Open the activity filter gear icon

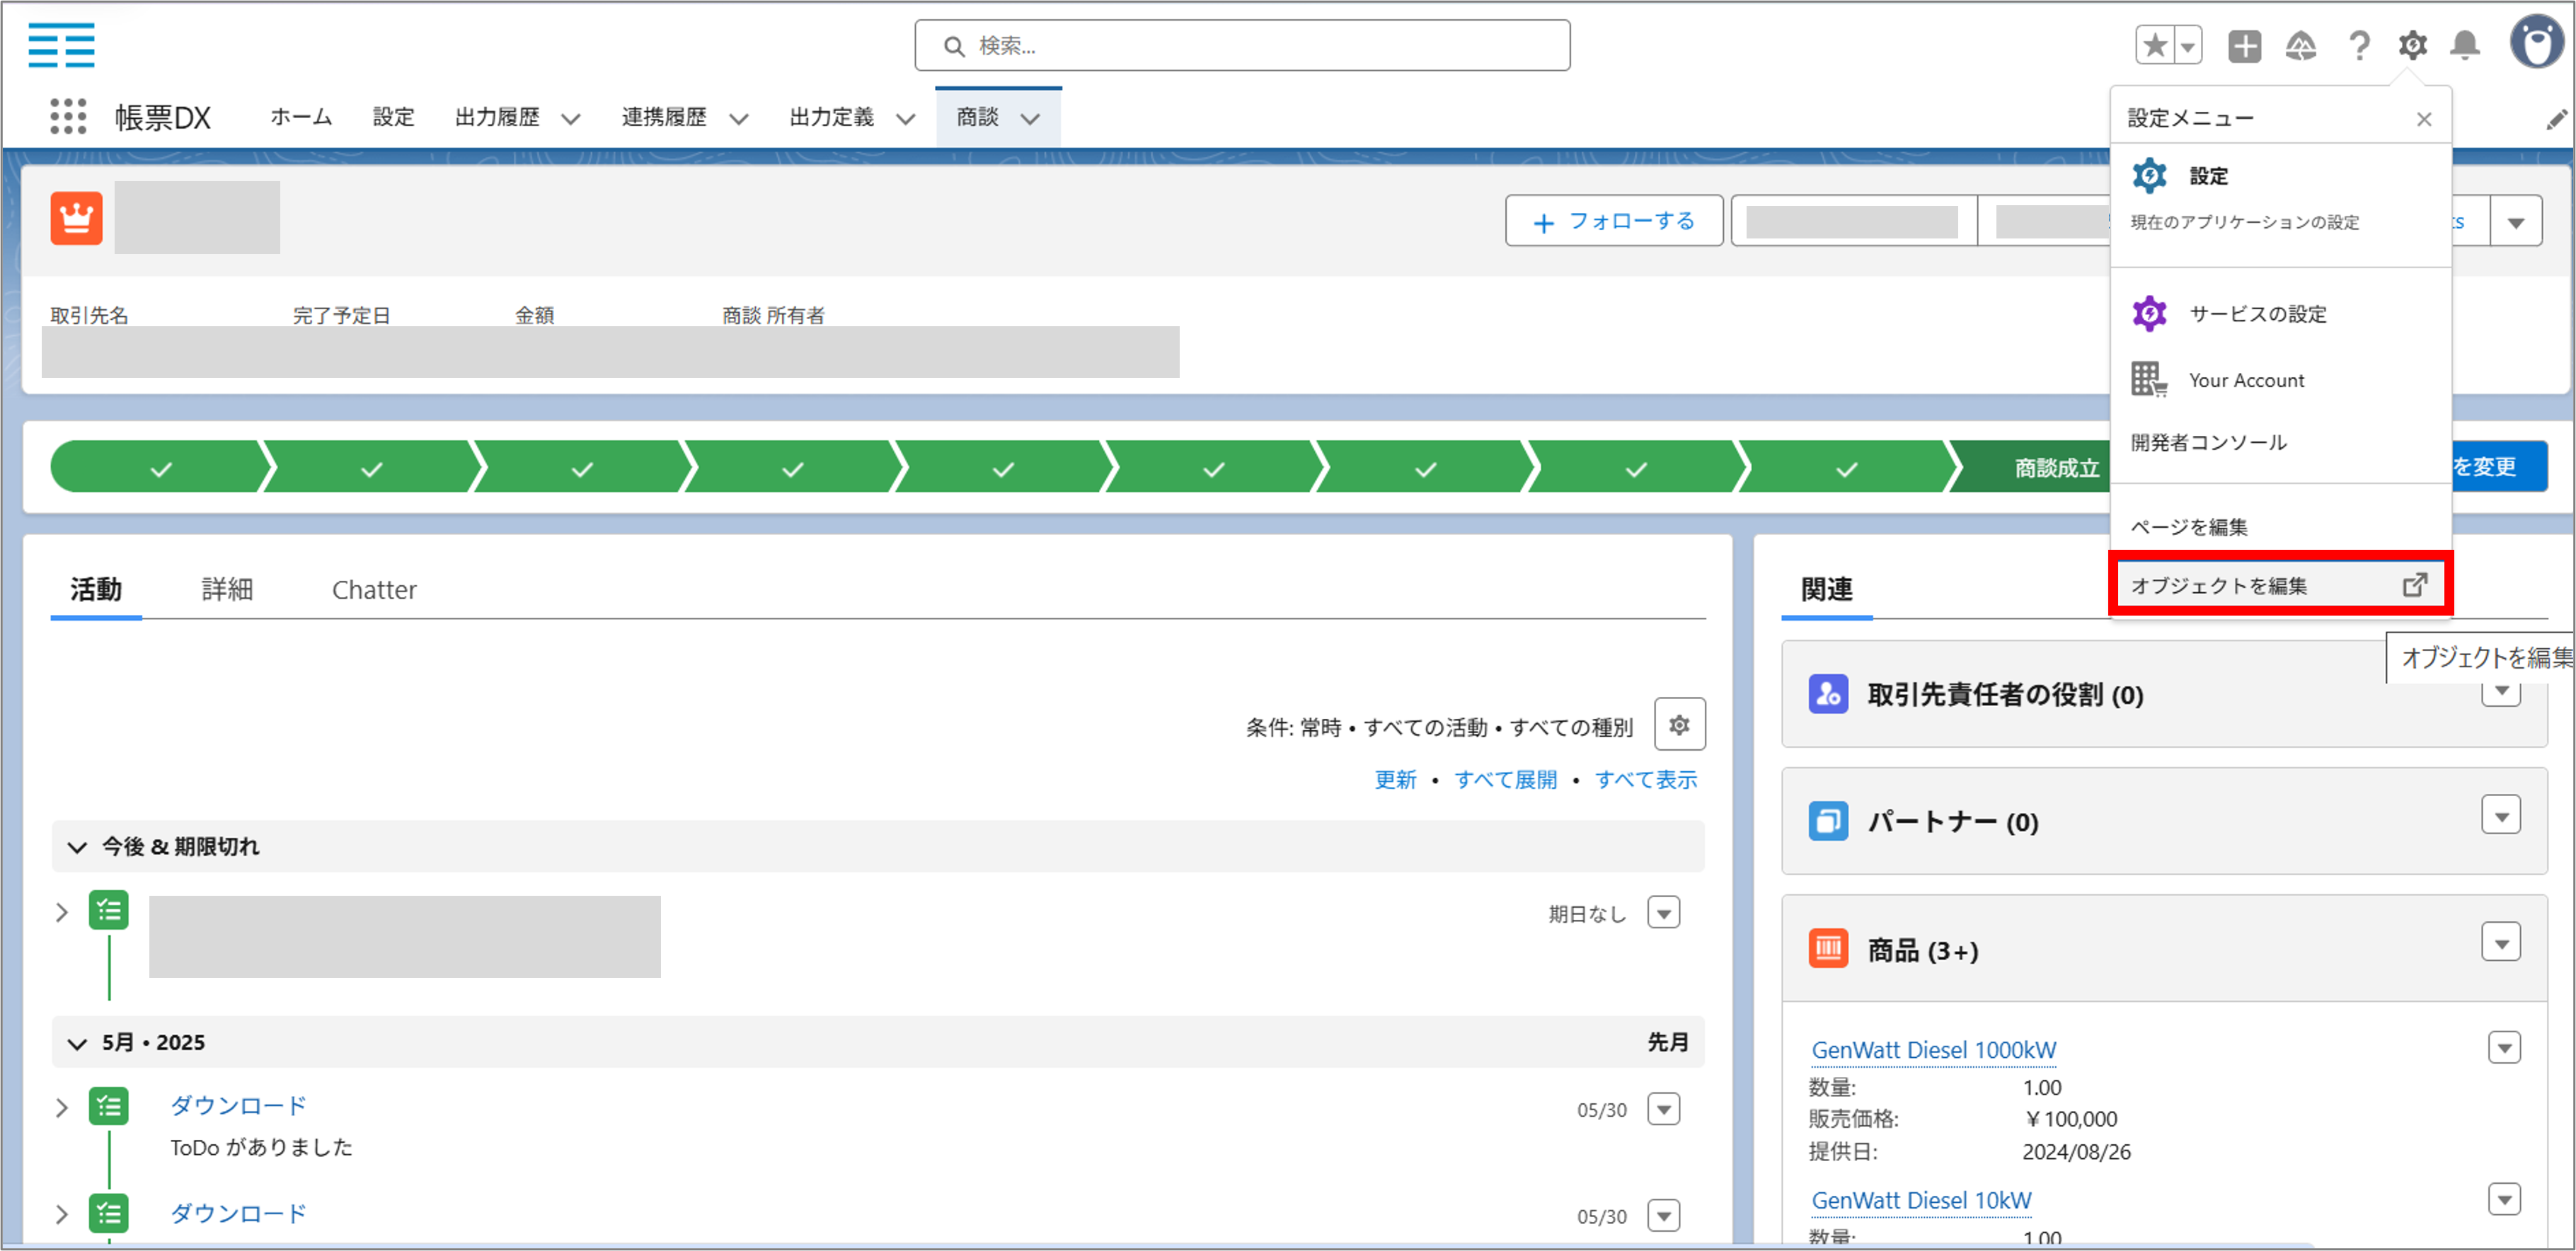coord(1679,724)
